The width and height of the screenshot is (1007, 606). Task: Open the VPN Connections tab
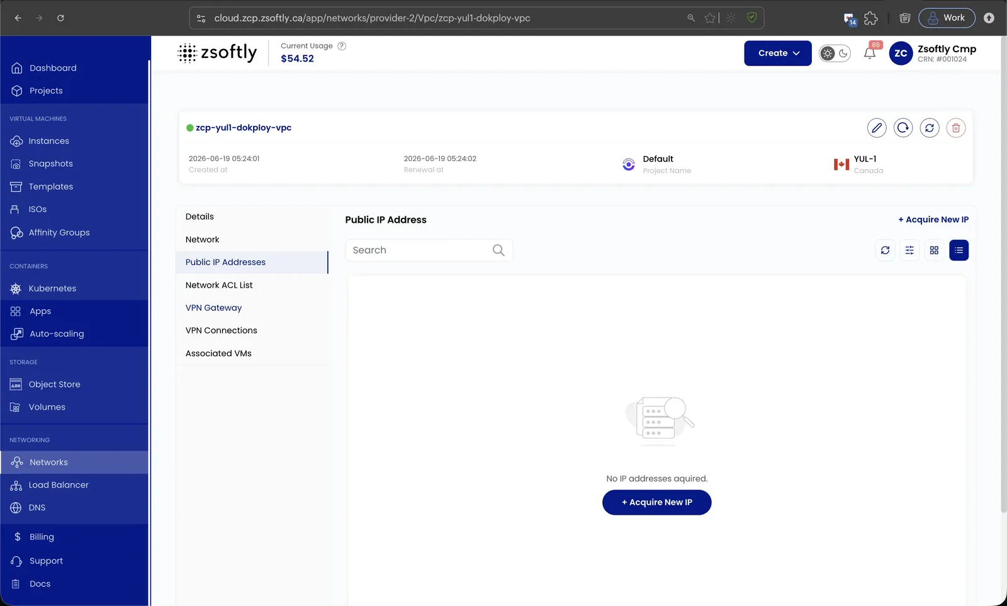point(221,330)
